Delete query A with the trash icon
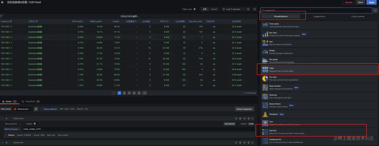 (248, 118)
